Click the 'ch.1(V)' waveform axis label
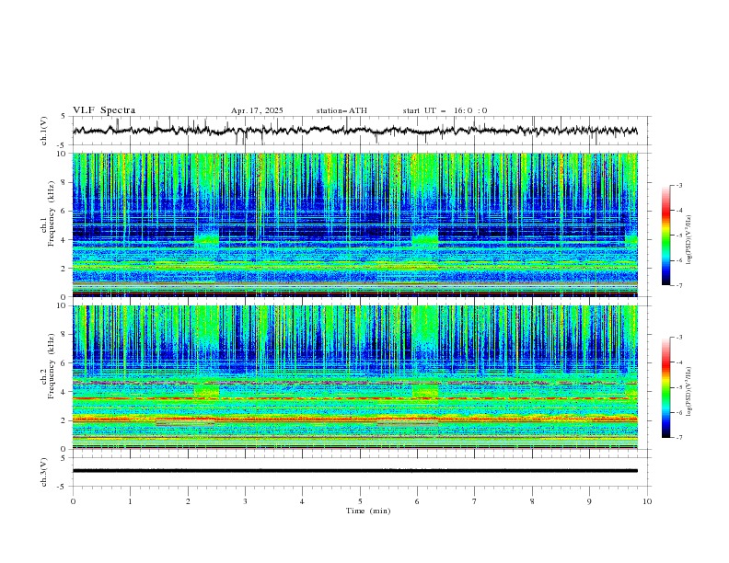The width and height of the screenshot is (729, 563). [x=44, y=131]
